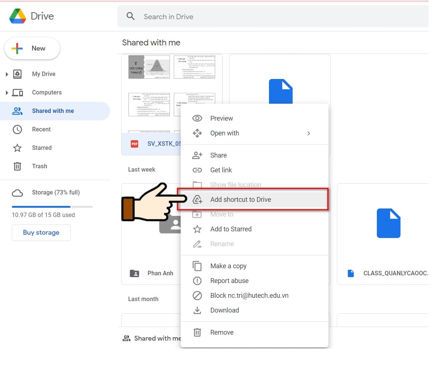Click the Make a copy icon
Image resolution: width=433 pixels, height=369 pixels.
[197, 266]
